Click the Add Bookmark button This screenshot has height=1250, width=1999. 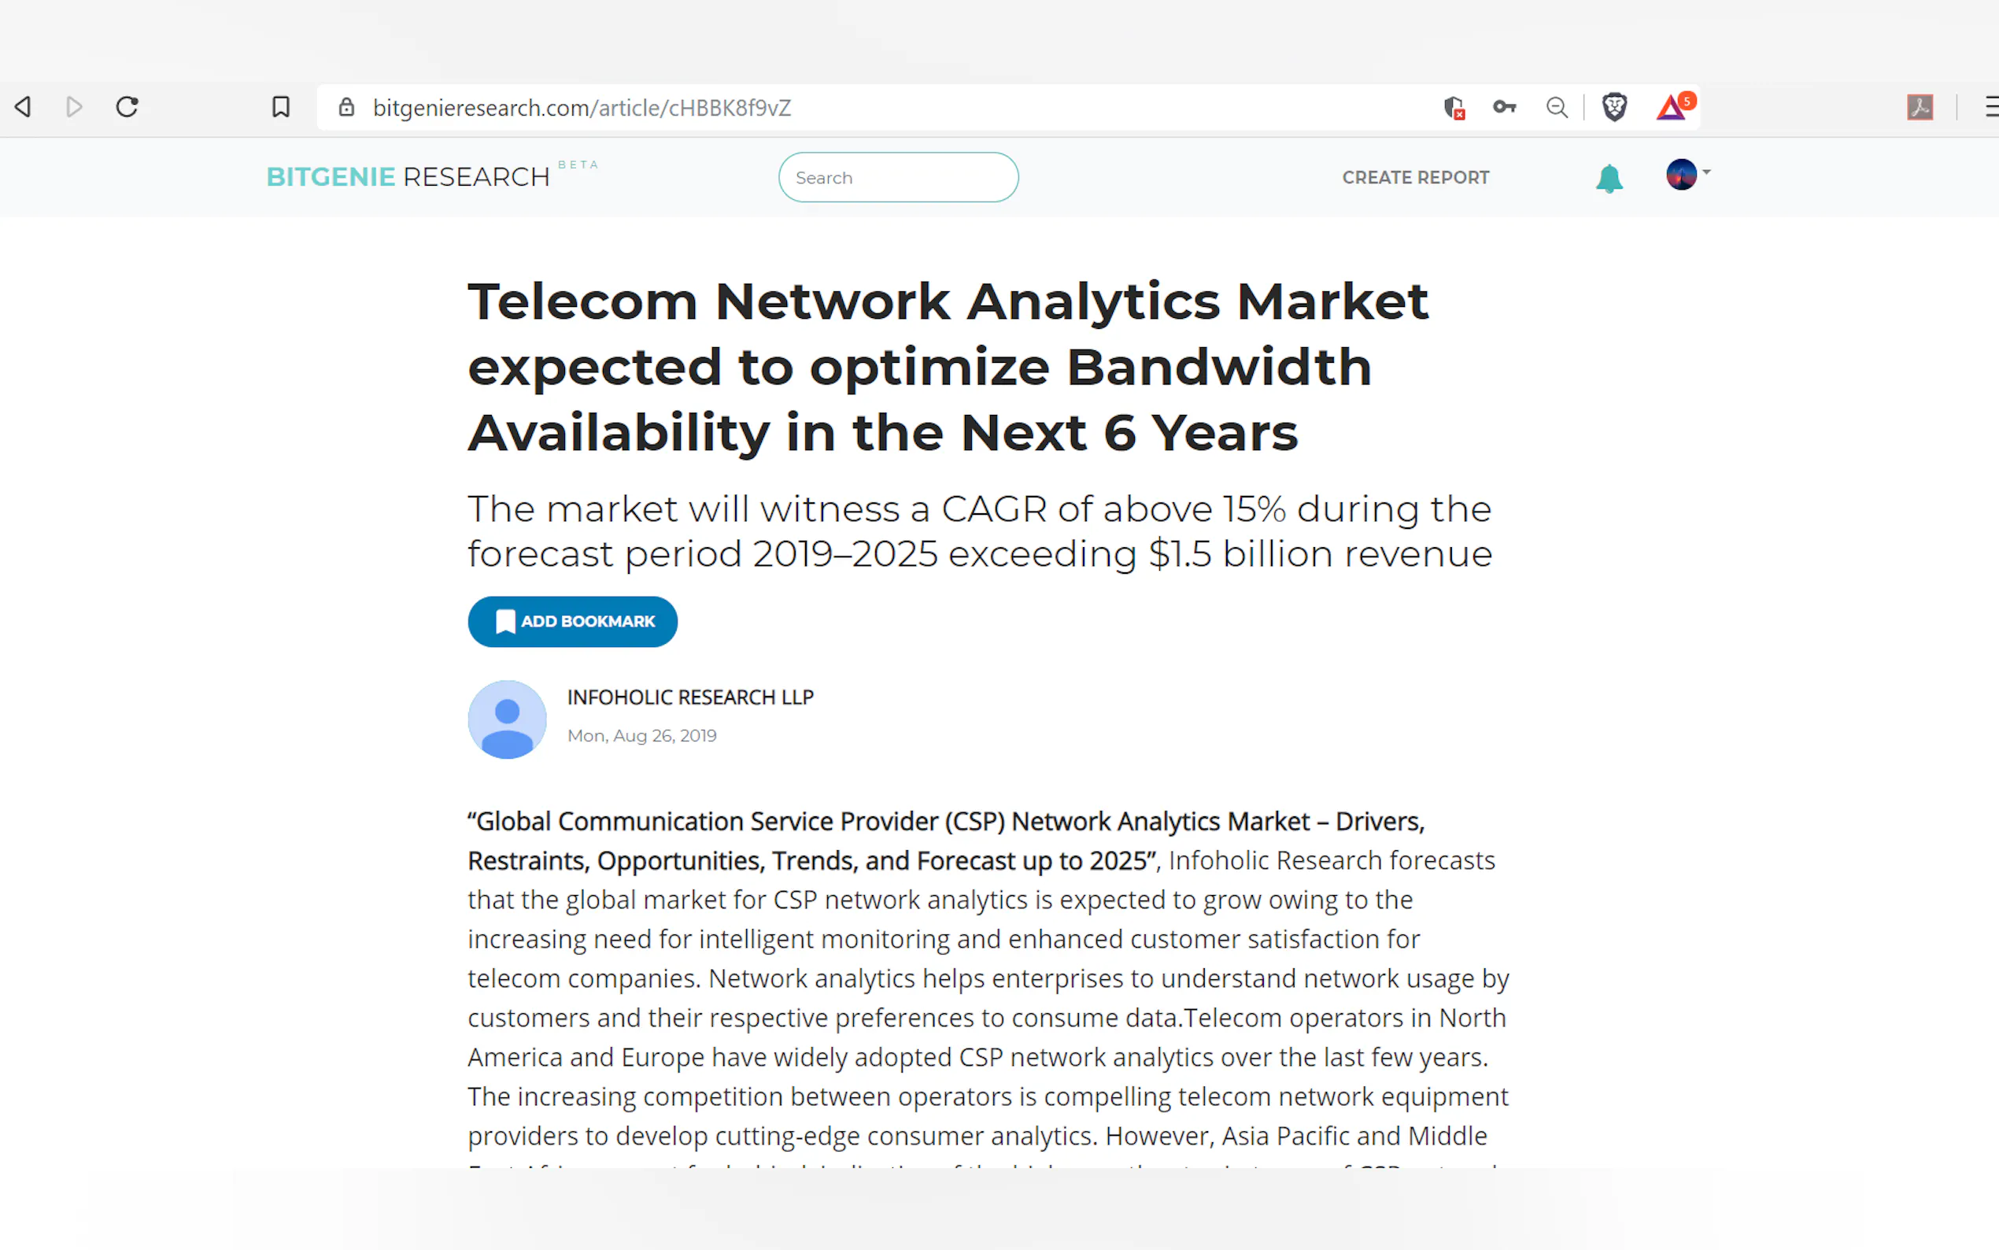pyautogui.click(x=573, y=621)
